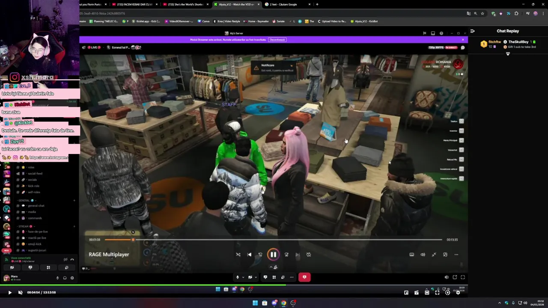The height and width of the screenshot is (308, 548).
Task: Open activities grid icon in call bar
Action: tap(274, 277)
